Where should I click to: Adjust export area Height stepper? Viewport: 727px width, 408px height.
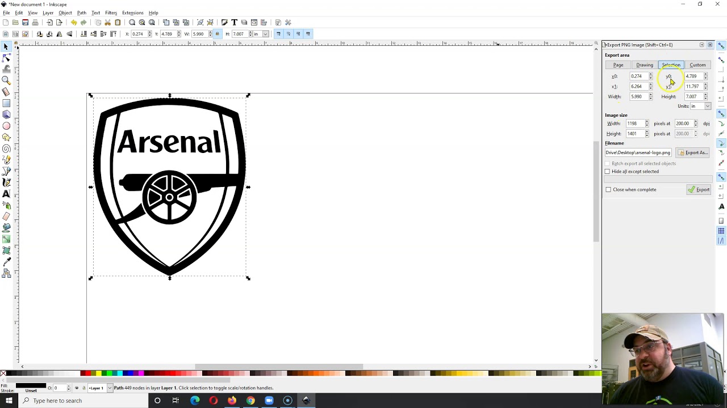tap(705, 97)
